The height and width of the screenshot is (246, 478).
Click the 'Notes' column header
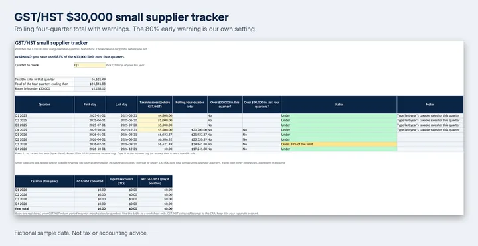coord(430,105)
